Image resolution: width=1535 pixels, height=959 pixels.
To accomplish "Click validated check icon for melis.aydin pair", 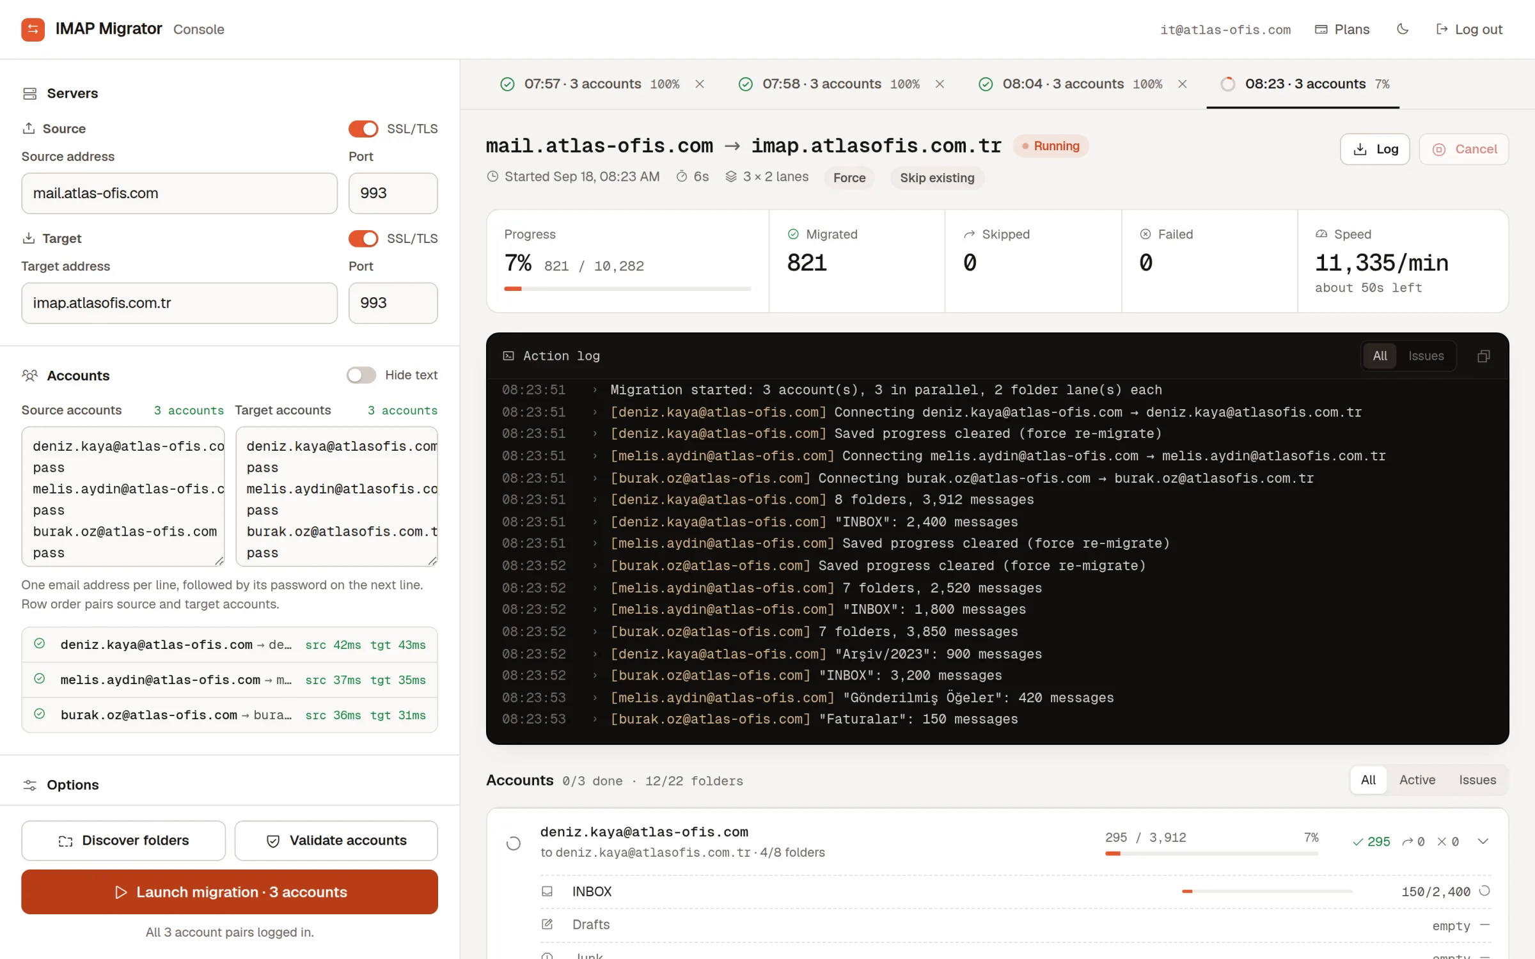I will click(x=40, y=679).
